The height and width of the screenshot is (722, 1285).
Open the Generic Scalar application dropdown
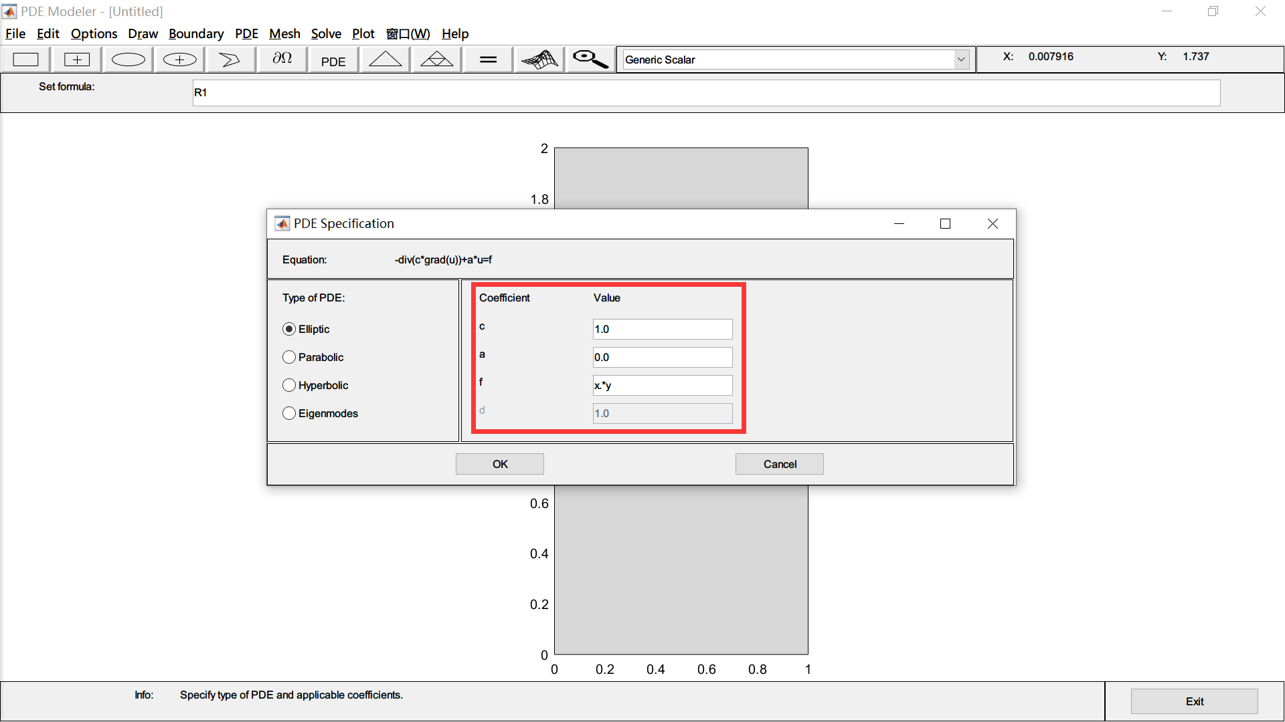[x=962, y=59]
